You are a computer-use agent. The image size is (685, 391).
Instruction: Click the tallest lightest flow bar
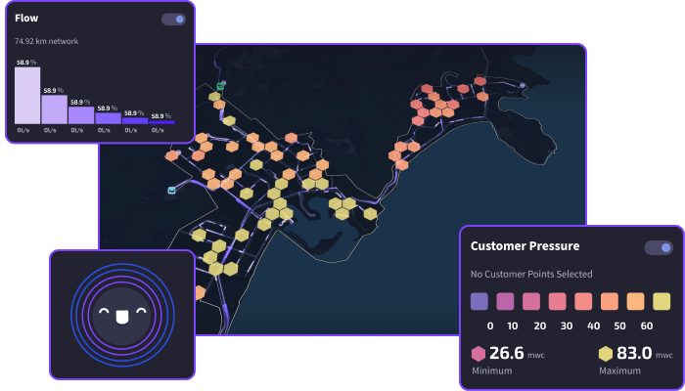pos(27,96)
